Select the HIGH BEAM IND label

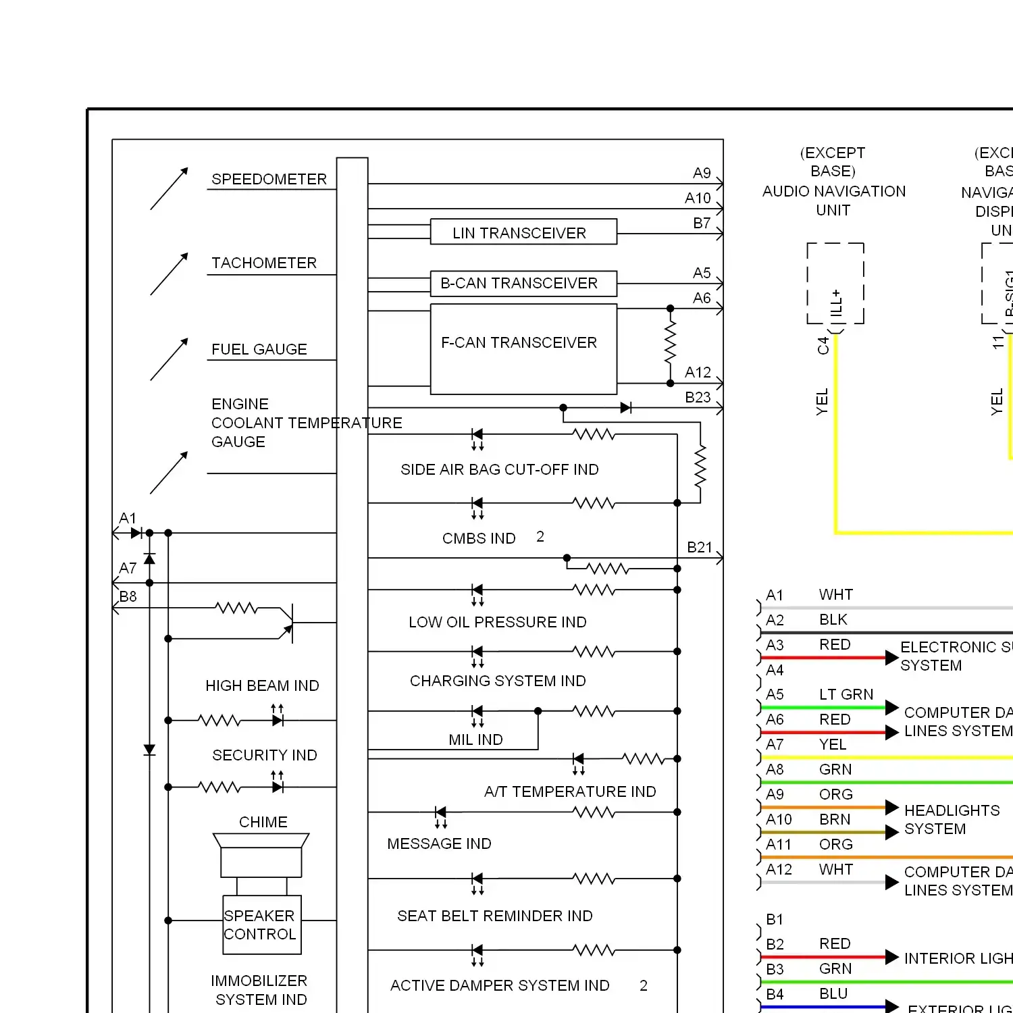(x=262, y=685)
